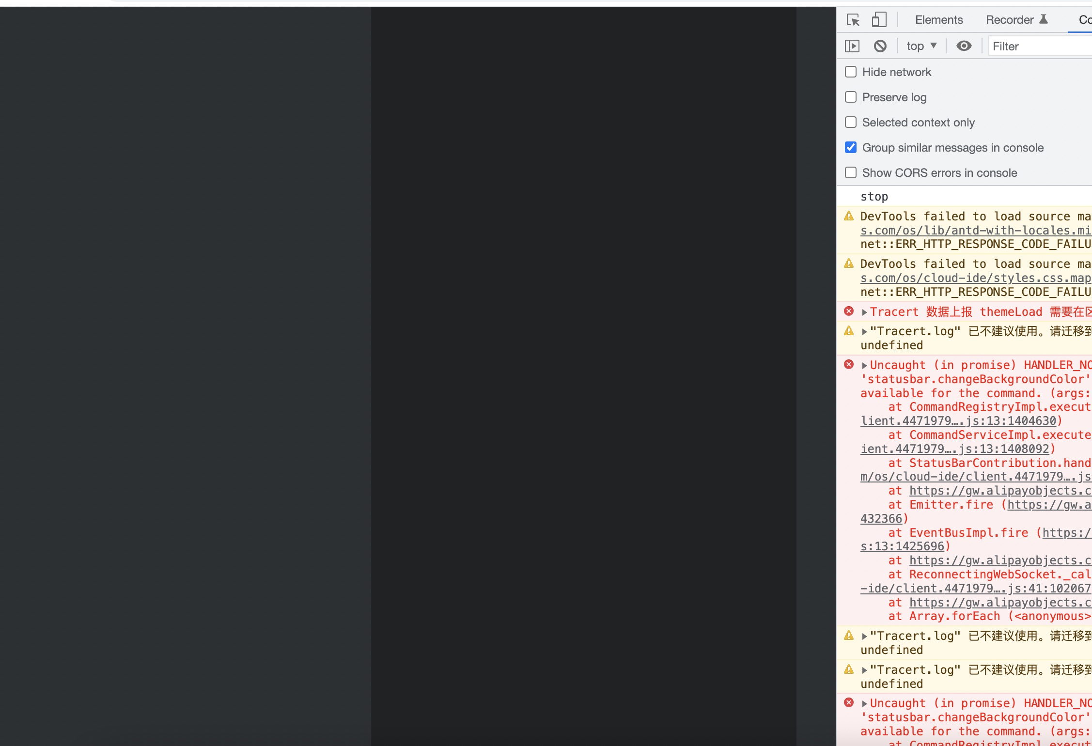The height and width of the screenshot is (746, 1092).
Task: Clear the console
Action: (880, 45)
